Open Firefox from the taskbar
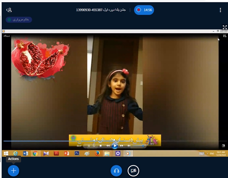 [97, 153]
